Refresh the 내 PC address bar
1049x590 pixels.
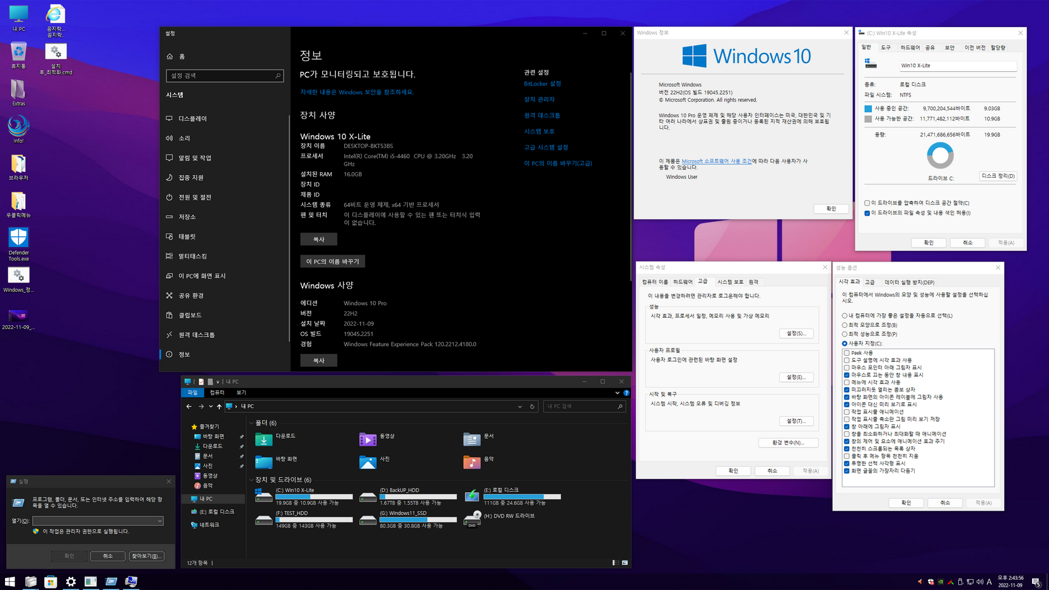(532, 407)
